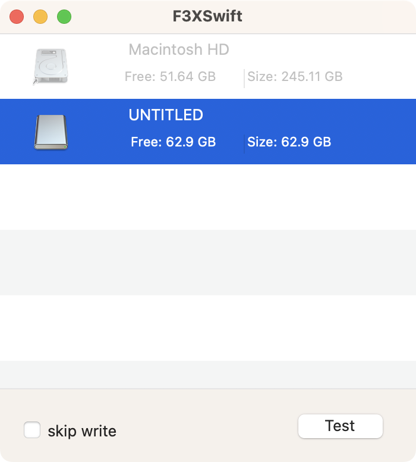416x462 pixels.
Task: Click the Free: 51.64 GB text
Action: pyautogui.click(x=171, y=77)
